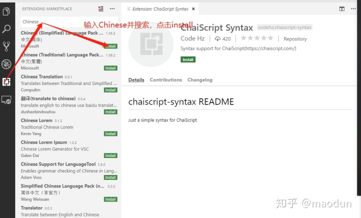The image size is (361, 218).
Task: Click the Kevin Yang publisher text
Action: [31, 133]
